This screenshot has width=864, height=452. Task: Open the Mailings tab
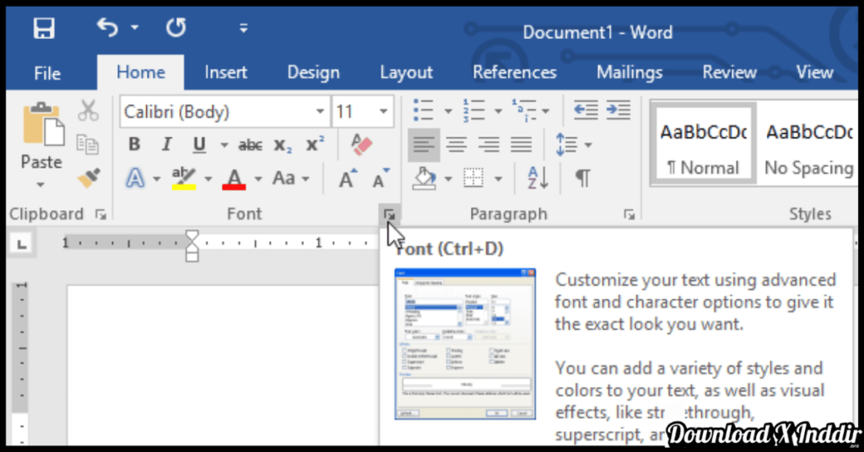629,73
